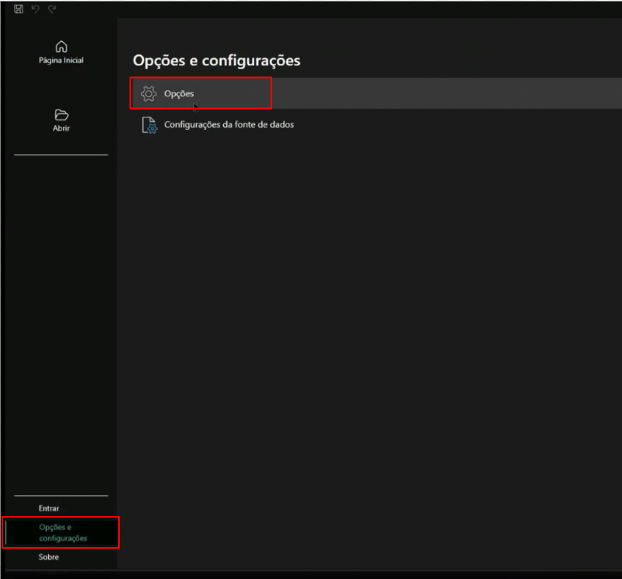Click the gear icon beside Opções

148,93
